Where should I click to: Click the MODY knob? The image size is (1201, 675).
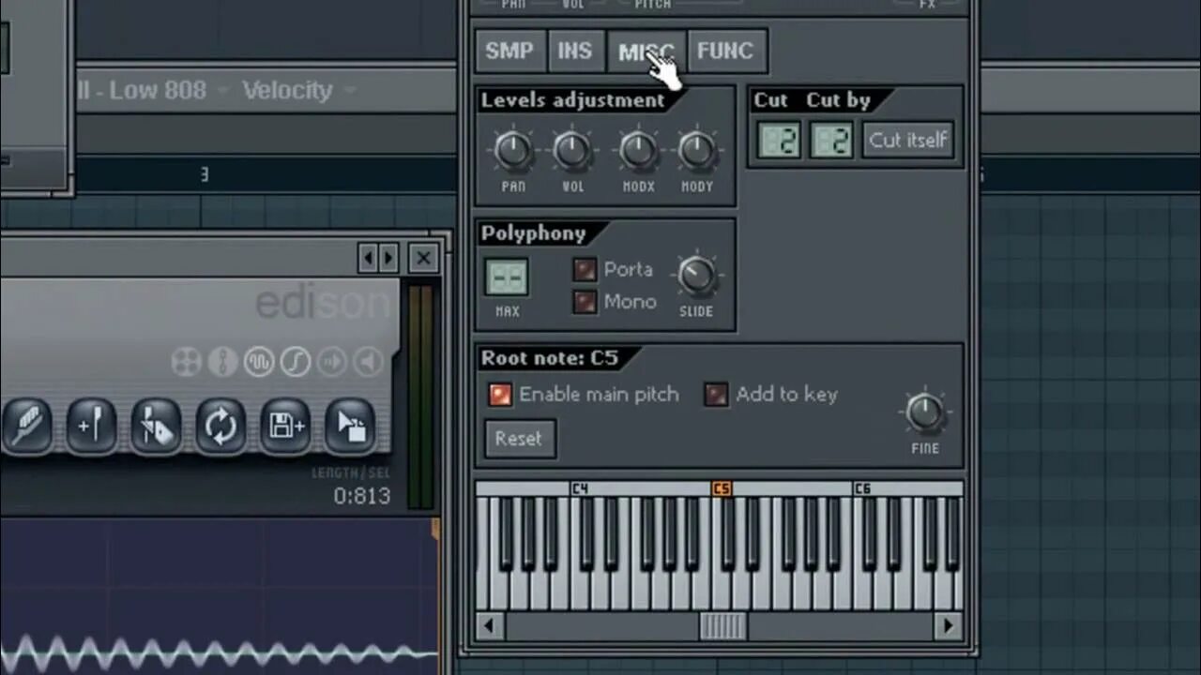696,150
